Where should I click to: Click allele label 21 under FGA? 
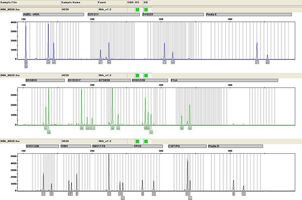(190, 128)
